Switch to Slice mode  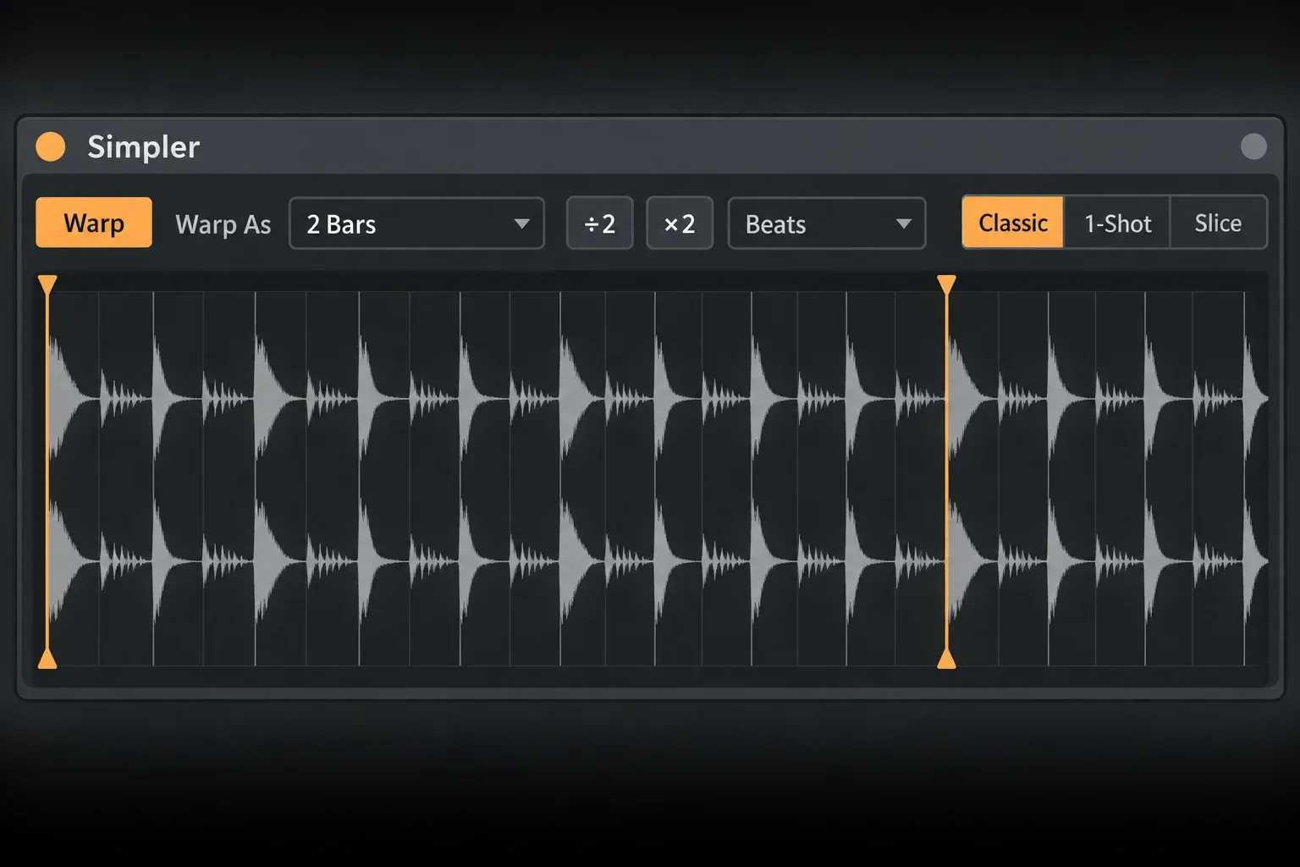(1218, 223)
